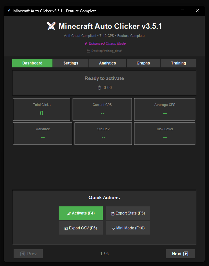
Task: Click the Average CPS stat card
Action: tap(165, 110)
